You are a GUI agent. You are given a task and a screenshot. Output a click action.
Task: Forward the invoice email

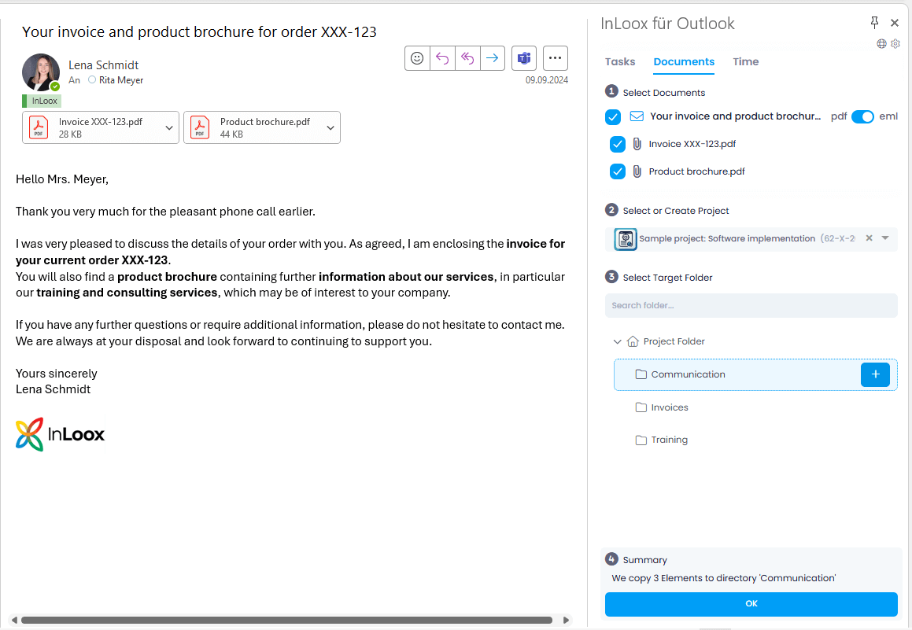(493, 57)
